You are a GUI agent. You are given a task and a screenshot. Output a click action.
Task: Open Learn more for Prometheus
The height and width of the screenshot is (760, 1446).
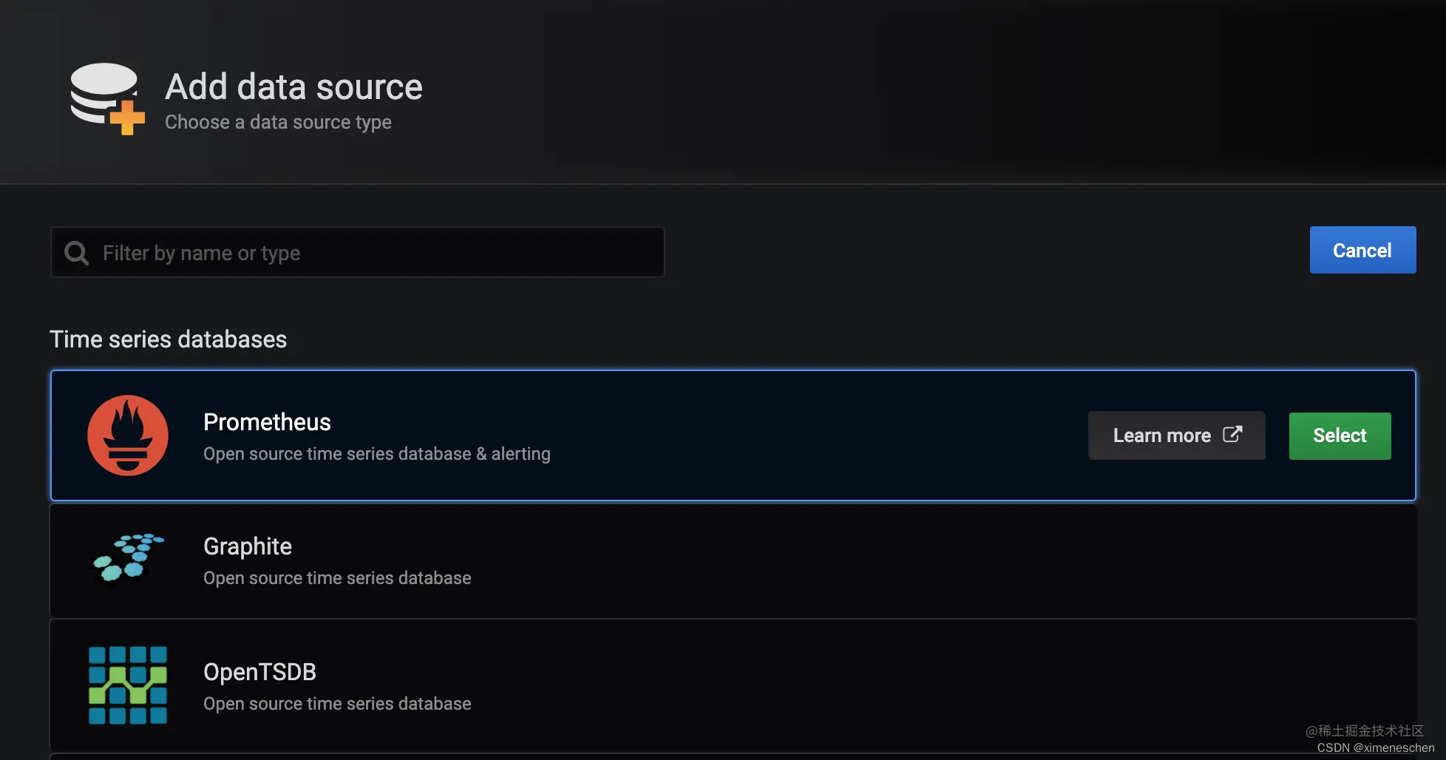click(1176, 435)
